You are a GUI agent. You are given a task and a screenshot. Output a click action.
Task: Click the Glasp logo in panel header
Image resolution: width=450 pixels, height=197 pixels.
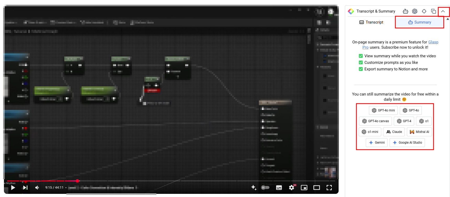coord(351,11)
